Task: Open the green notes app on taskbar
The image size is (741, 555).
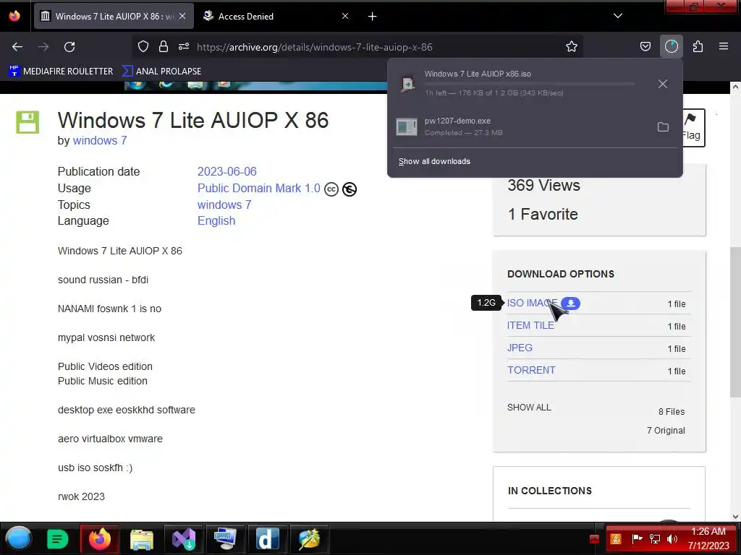Action: (58, 539)
